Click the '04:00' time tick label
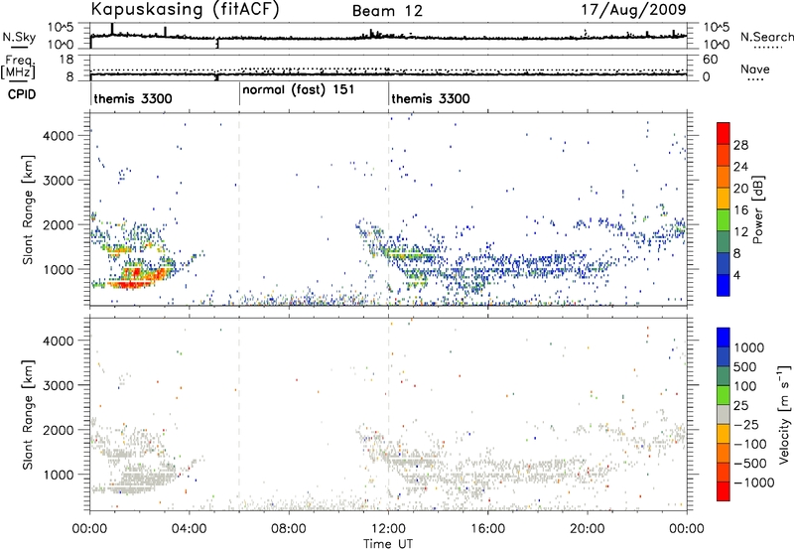 190,529
